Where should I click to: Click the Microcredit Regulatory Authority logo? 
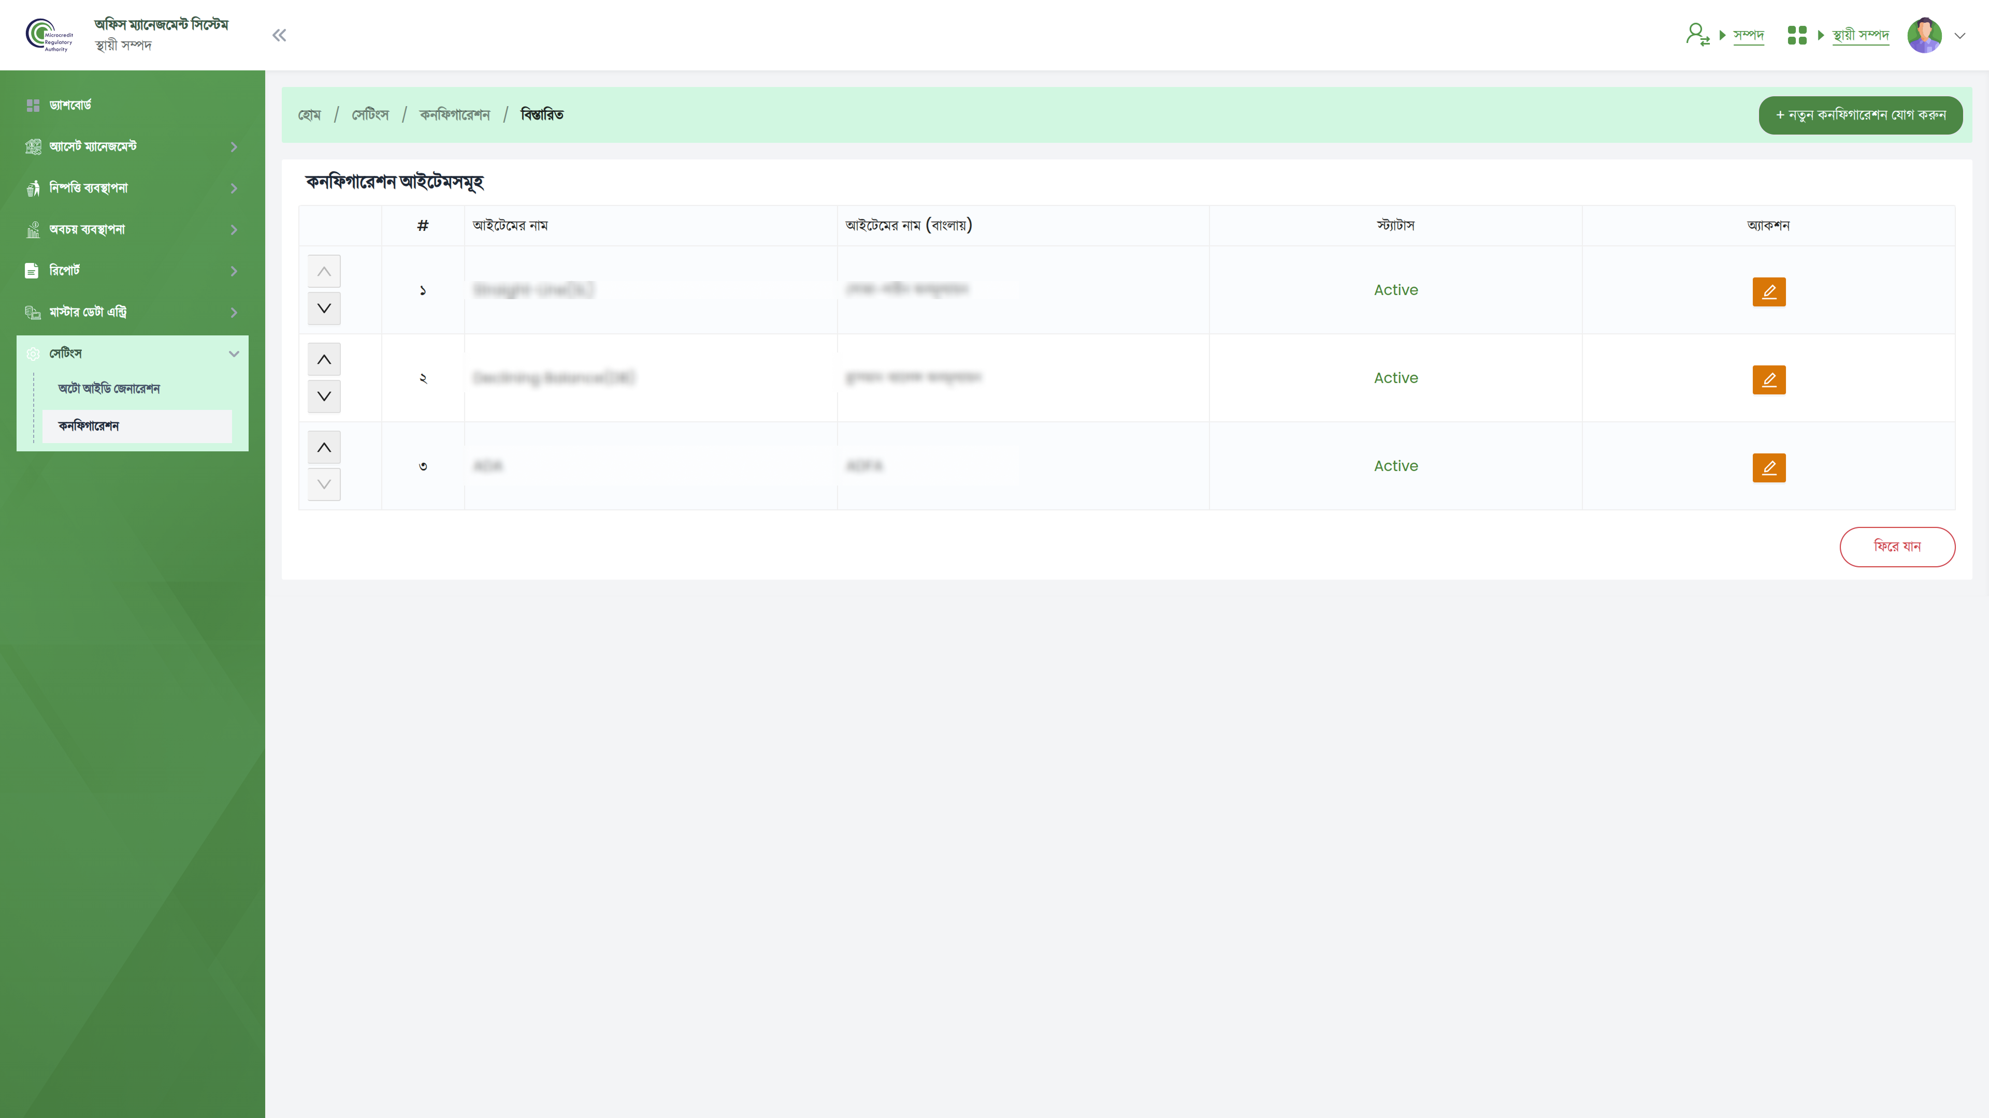pyautogui.click(x=49, y=36)
